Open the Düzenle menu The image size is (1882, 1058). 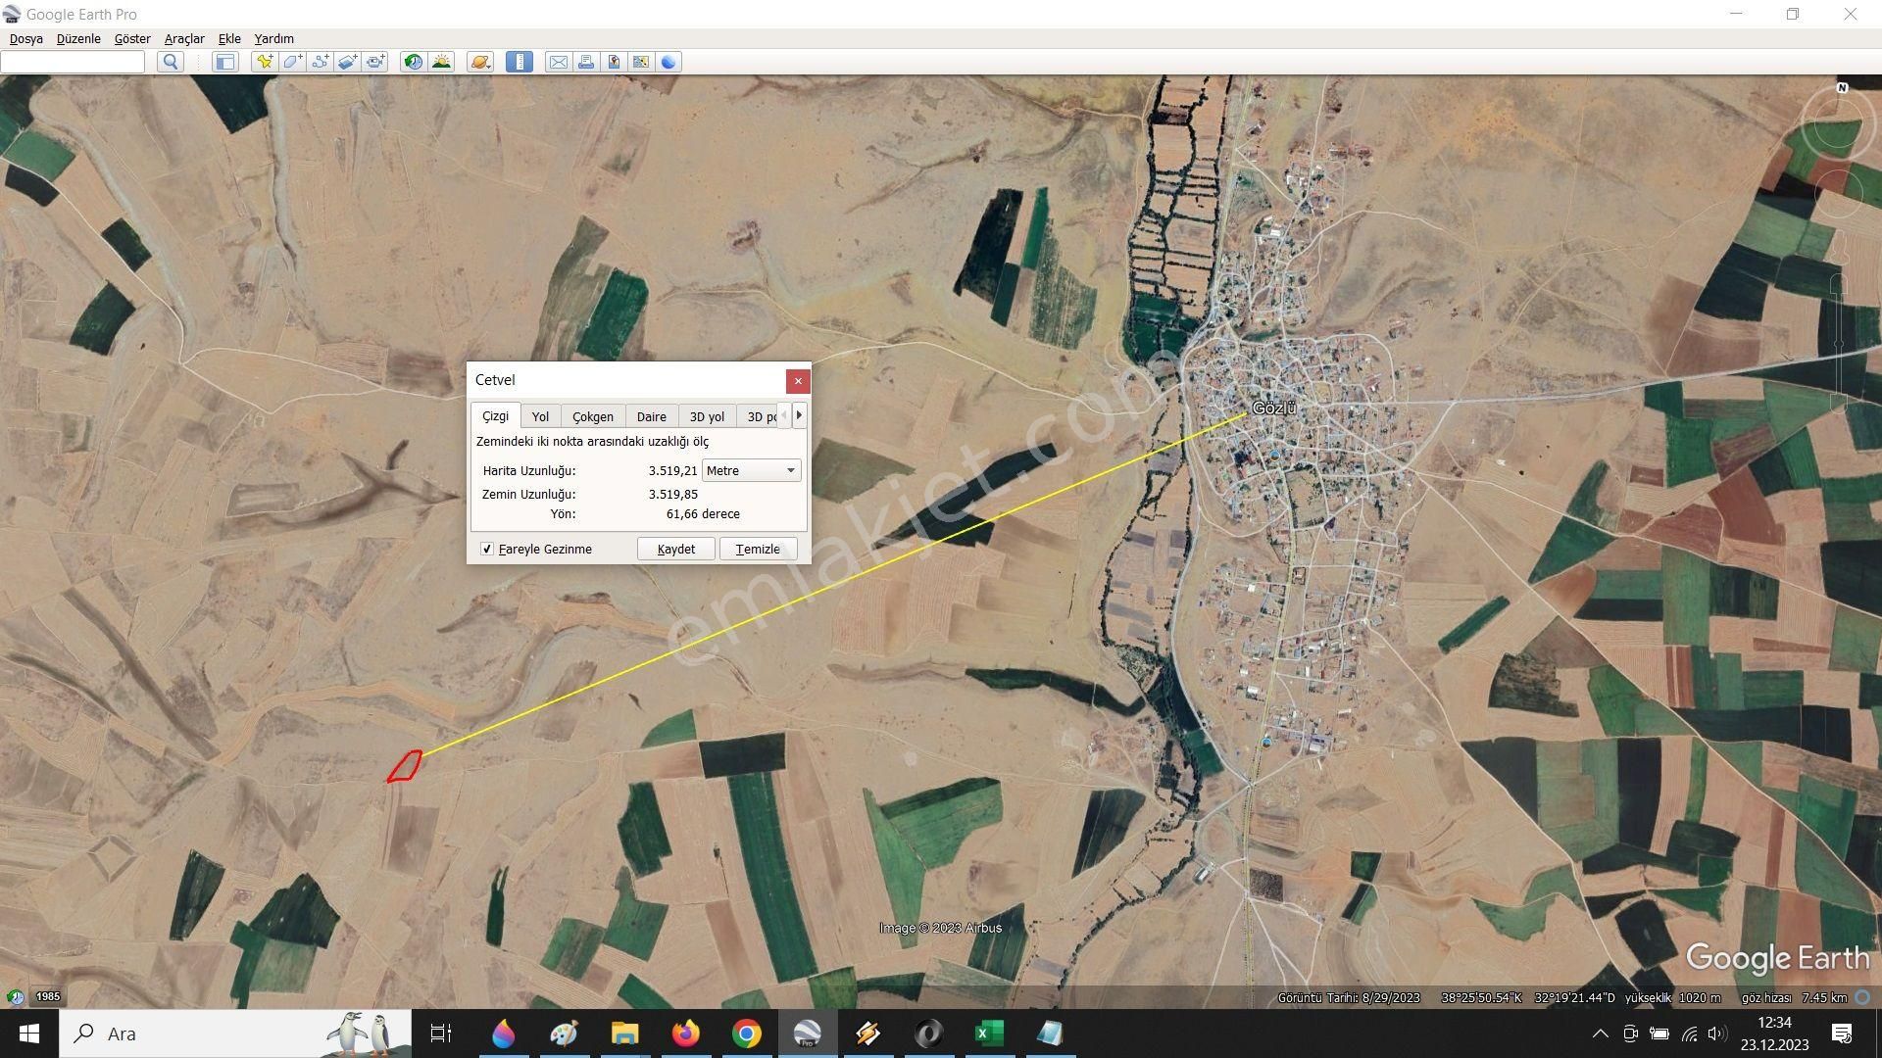coord(78,38)
